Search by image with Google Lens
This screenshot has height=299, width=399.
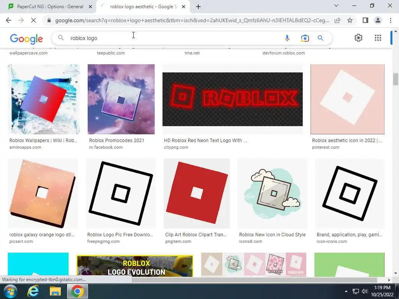click(x=305, y=38)
